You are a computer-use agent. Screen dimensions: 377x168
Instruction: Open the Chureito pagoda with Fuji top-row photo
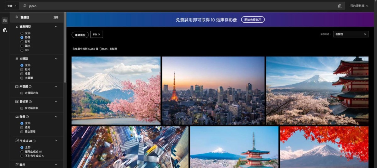click(317, 91)
